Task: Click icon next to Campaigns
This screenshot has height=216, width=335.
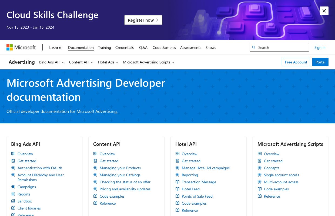Action: 13,187
